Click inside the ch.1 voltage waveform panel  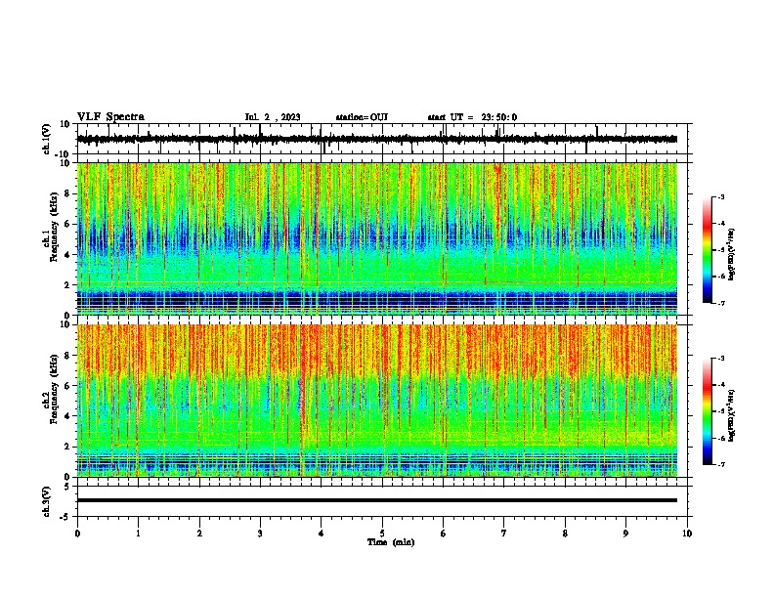(382, 139)
